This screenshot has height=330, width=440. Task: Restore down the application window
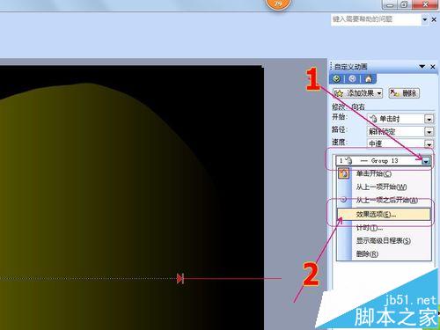[405, 4]
